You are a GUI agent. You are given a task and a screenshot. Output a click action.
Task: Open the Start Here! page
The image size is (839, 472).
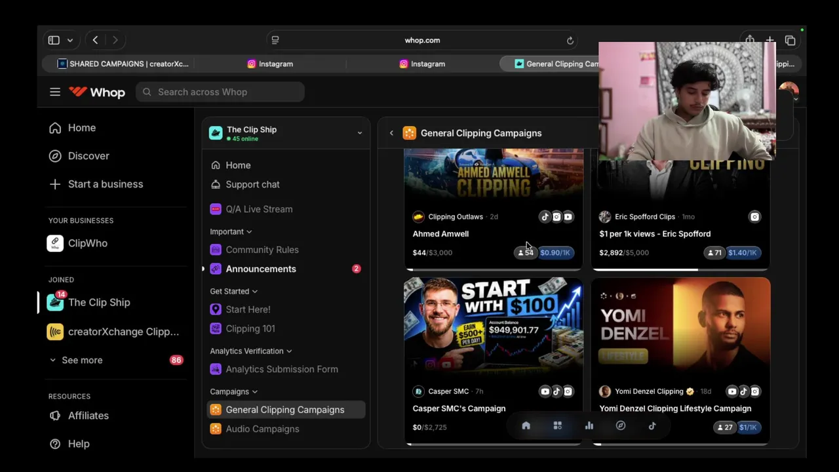240,309
